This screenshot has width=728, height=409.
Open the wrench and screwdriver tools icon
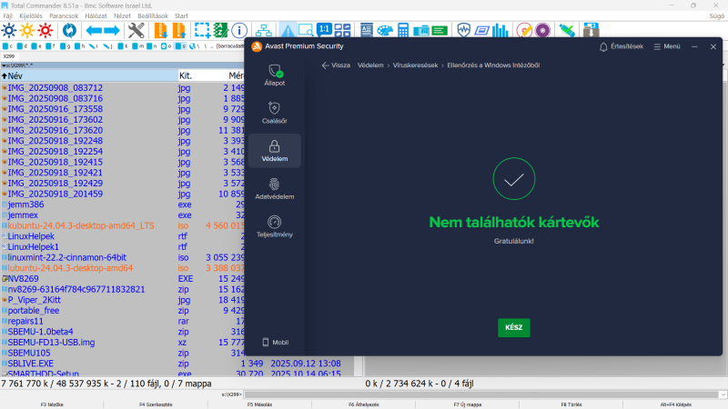pyautogui.click(x=136, y=31)
